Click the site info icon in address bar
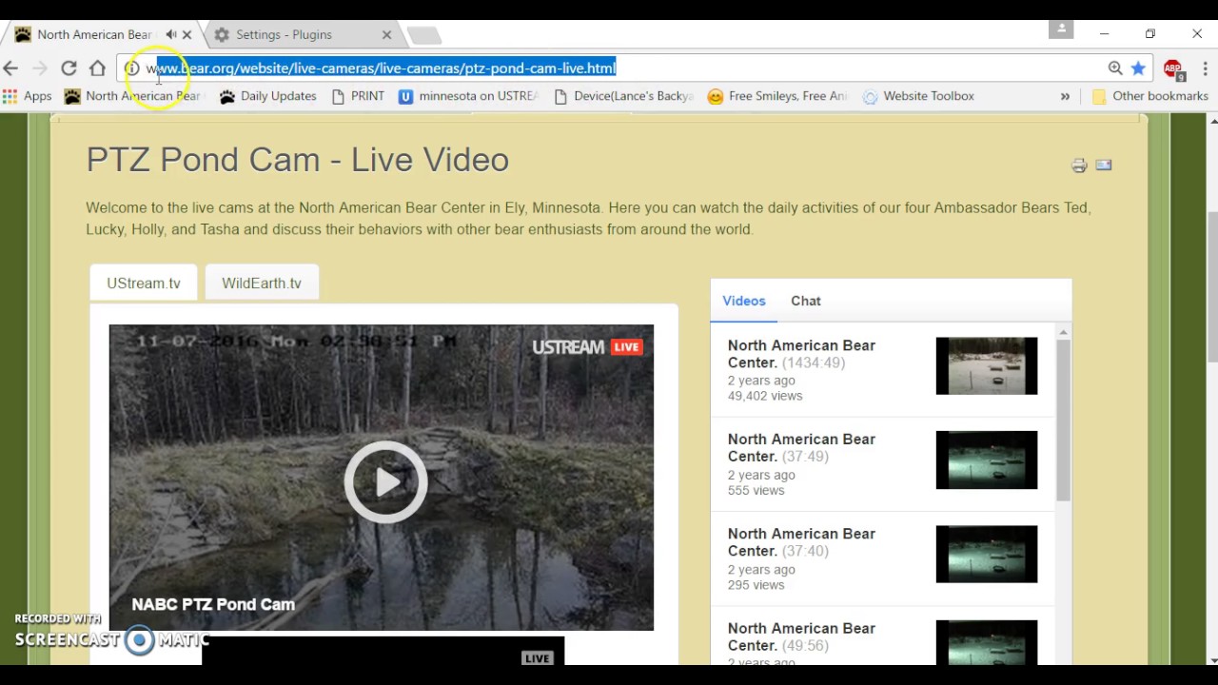Screen dimensions: 1218x685 pyautogui.click(x=132, y=68)
